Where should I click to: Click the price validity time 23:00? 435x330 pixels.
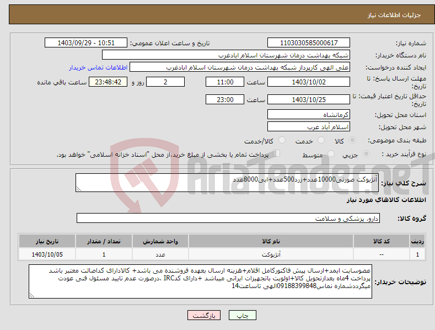(225, 99)
